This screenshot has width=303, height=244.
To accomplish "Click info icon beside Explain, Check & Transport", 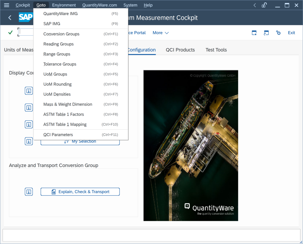I will (x=29, y=192).
